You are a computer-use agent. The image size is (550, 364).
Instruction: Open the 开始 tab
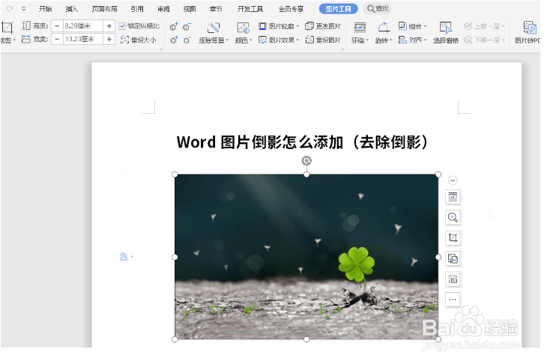(x=45, y=9)
